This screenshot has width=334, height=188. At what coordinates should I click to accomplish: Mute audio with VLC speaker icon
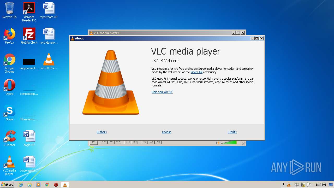(x=217, y=143)
